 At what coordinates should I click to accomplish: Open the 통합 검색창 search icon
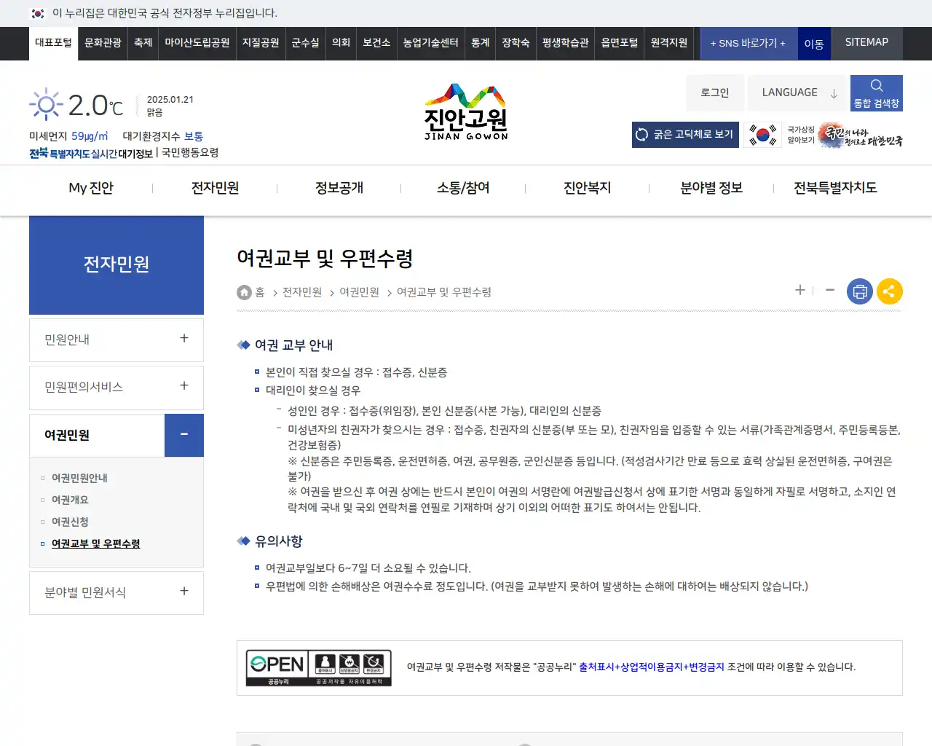click(x=876, y=93)
